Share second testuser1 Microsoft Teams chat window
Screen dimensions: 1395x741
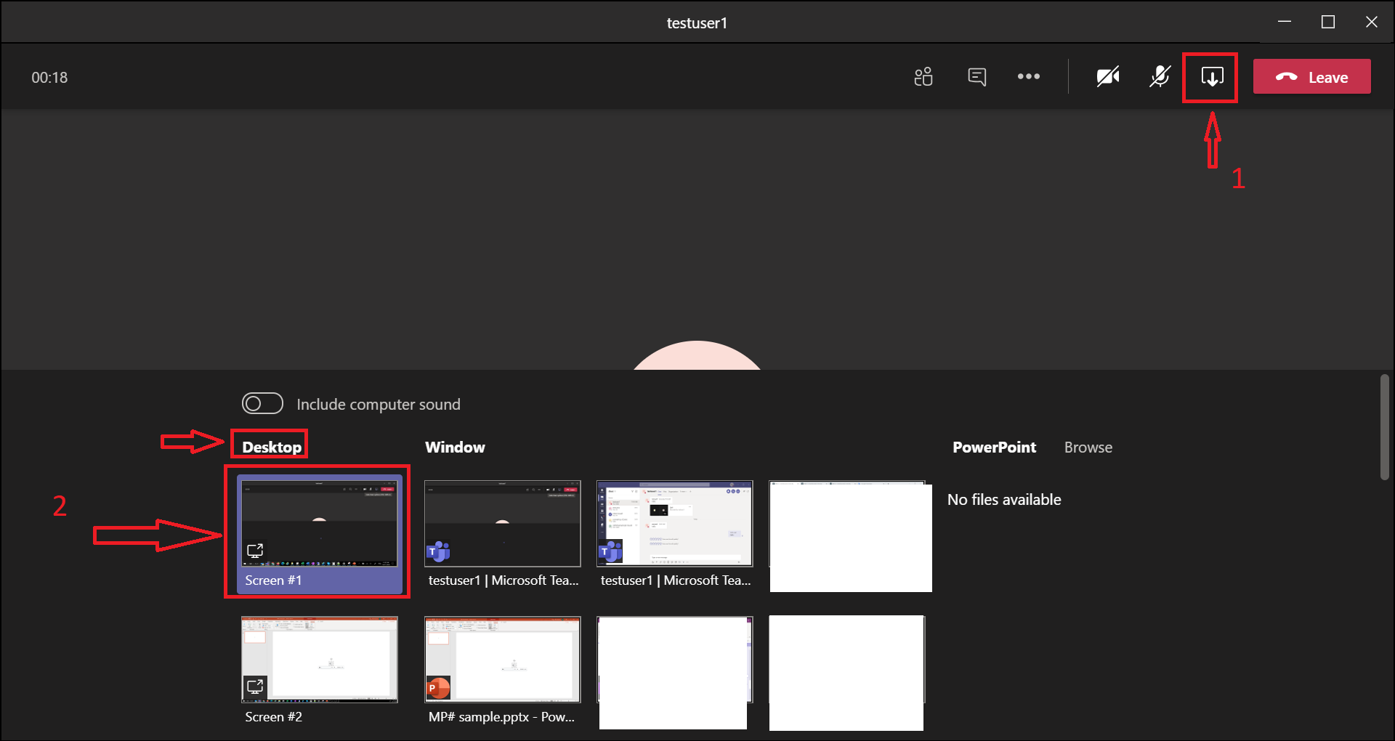(675, 524)
